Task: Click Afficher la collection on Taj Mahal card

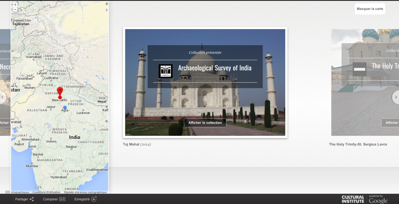Action: 205,123
